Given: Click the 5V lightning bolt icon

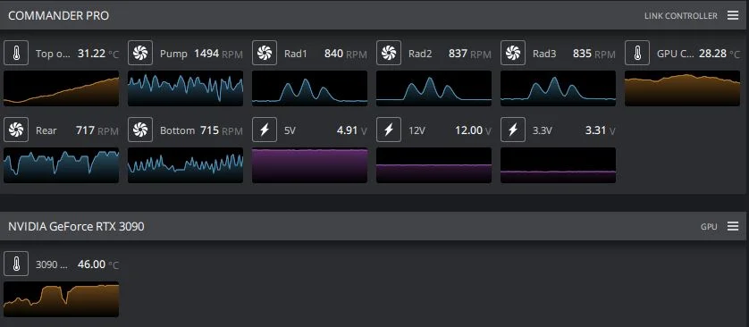Looking at the screenshot, I should click(265, 130).
